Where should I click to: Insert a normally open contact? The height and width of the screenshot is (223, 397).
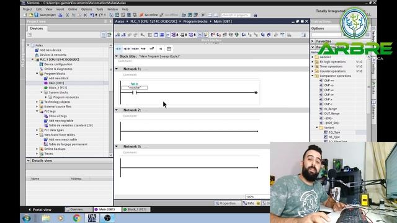pos(118,48)
